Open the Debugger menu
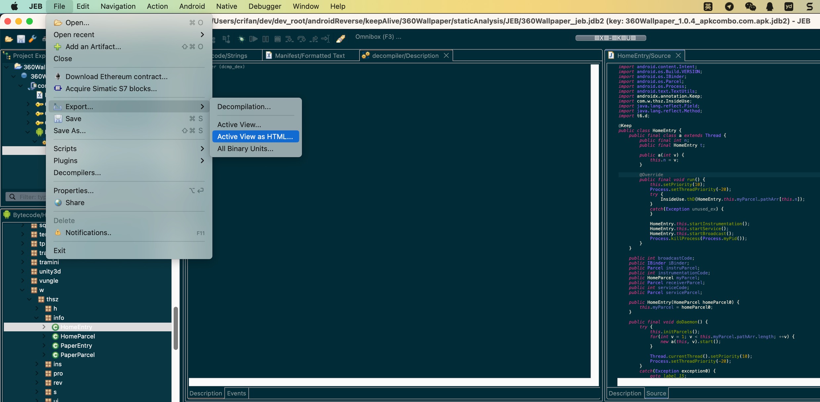Viewport: 820px width, 402px height. (265, 6)
